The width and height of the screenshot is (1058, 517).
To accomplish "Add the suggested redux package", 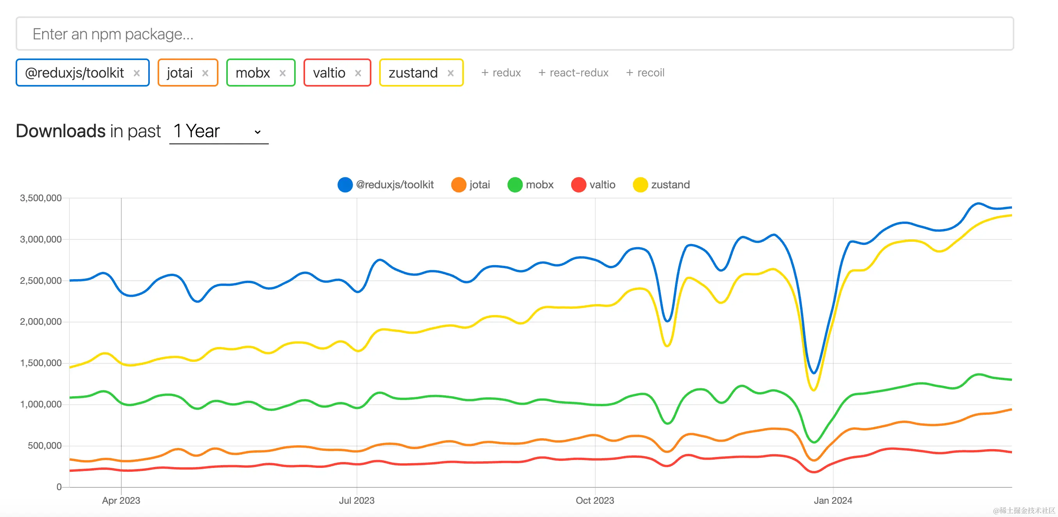I will point(501,73).
